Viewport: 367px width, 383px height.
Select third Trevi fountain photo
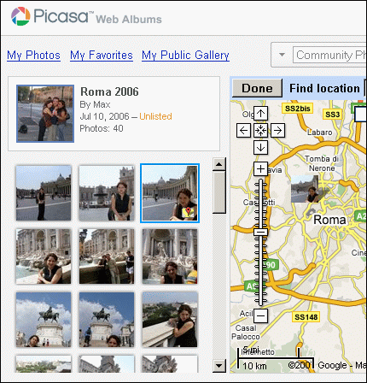click(170, 256)
